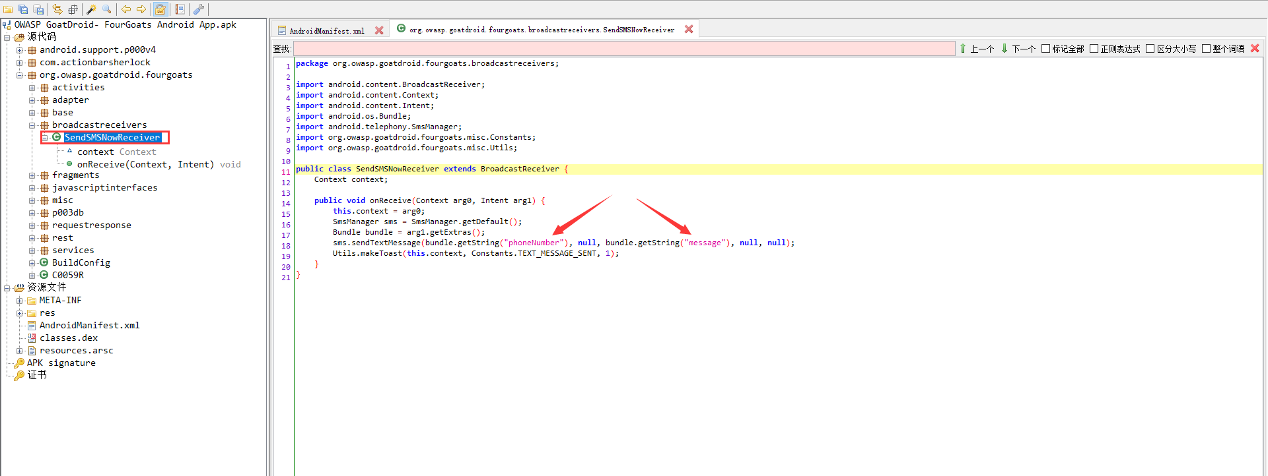This screenshot has height=476, width=1268.
Task: Click the "message" string in code
Action: [705, 243]
